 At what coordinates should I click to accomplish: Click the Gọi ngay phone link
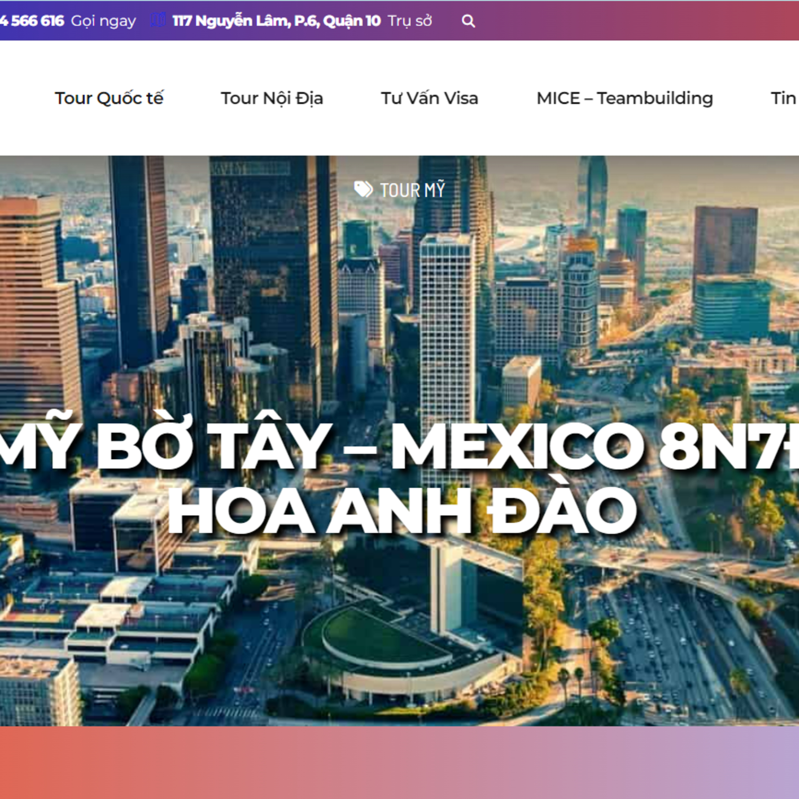103,21
